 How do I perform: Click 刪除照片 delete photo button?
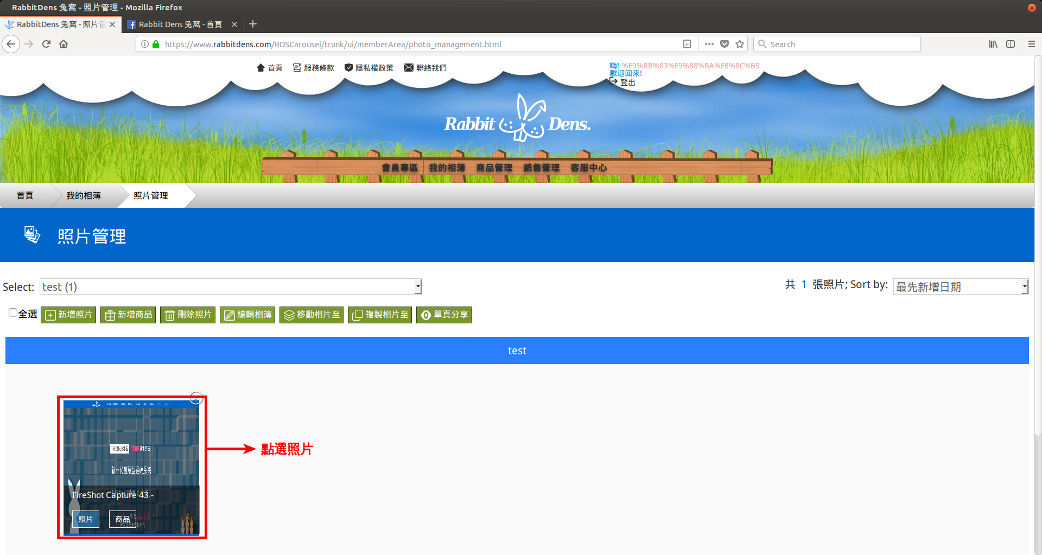188,315
